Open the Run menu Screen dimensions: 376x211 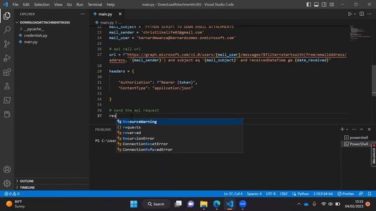pos(80,4)
